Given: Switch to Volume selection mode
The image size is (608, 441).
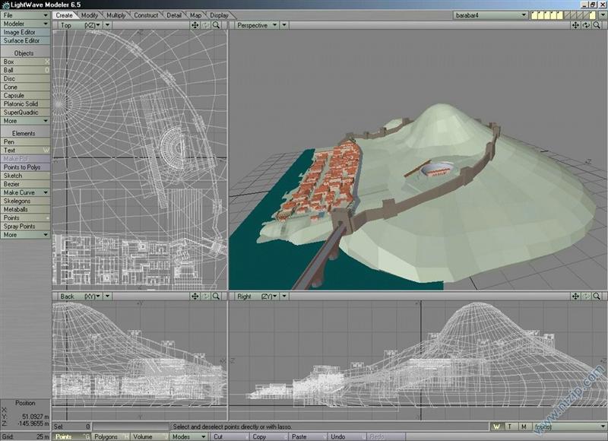Looking at the screenshot, I should [x=150, y=436].
